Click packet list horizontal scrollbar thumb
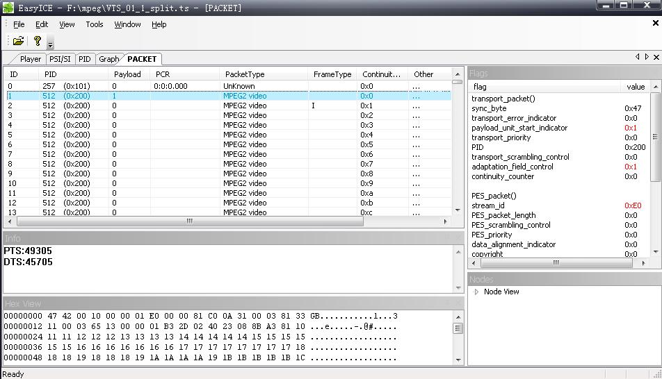Screen dimensions: 662x379 point(190,221)
